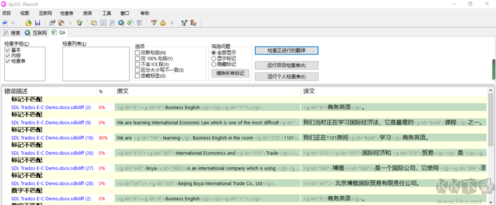Click the ApSIC Xbench title bar logo
The image size is (496, 205).
tap(4, 4)
